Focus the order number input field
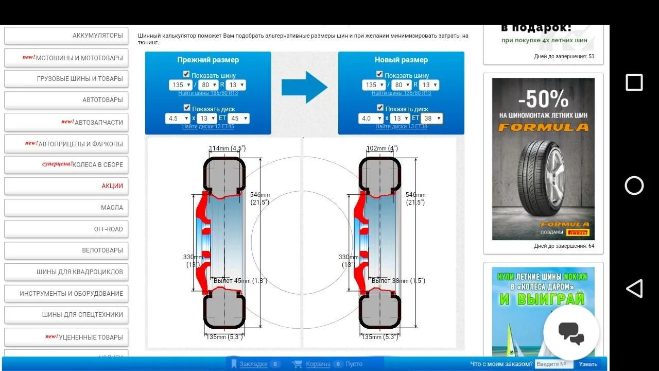Viewport: 659px width, 371px height. tap(554, 364)
